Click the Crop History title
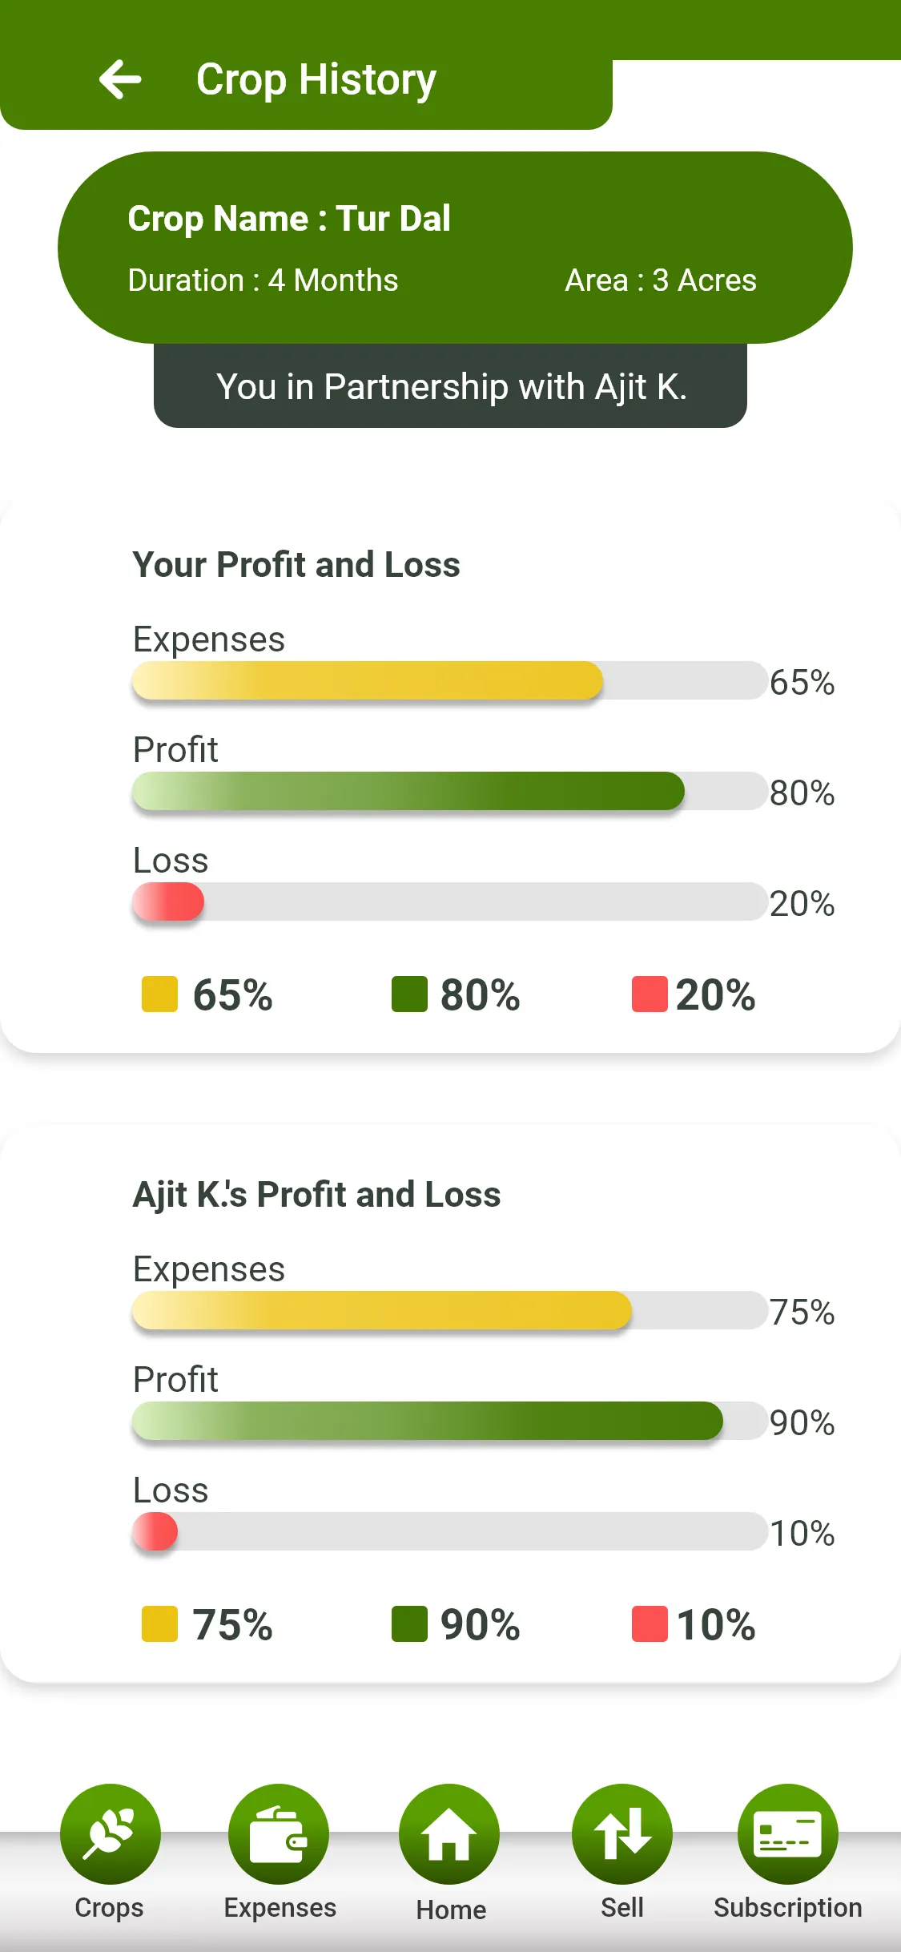Screen dimensions: 901x1952 316,79
